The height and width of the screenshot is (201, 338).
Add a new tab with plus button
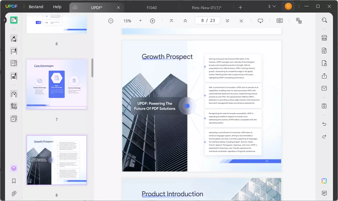(240, 7)
